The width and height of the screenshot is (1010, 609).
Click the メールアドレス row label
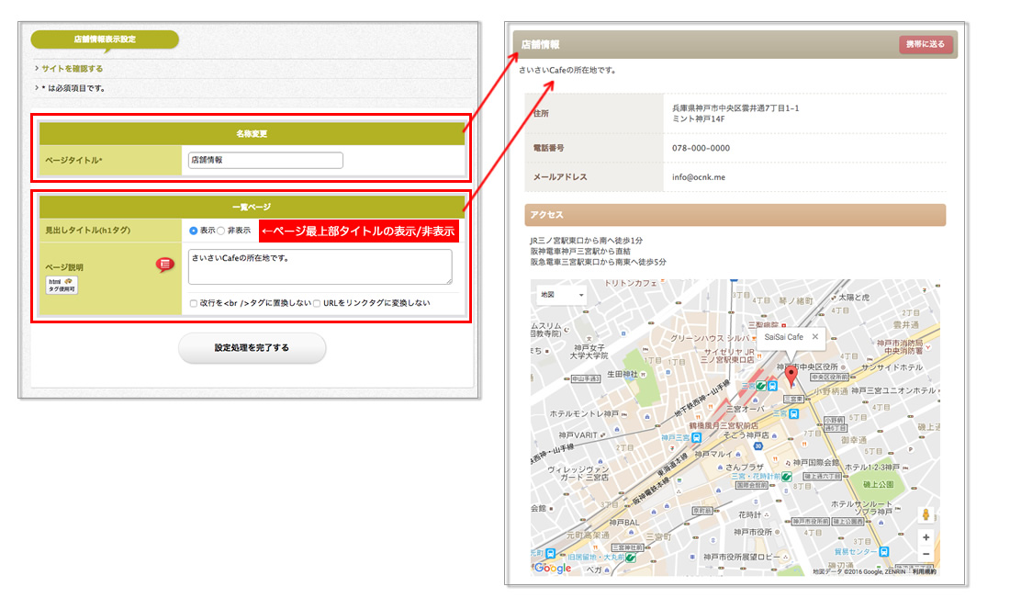tap(560, 177)
